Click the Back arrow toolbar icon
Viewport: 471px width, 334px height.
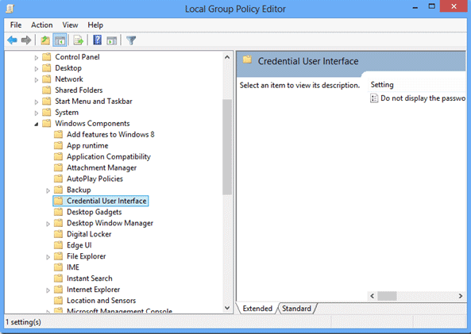[x=13, y=40]
